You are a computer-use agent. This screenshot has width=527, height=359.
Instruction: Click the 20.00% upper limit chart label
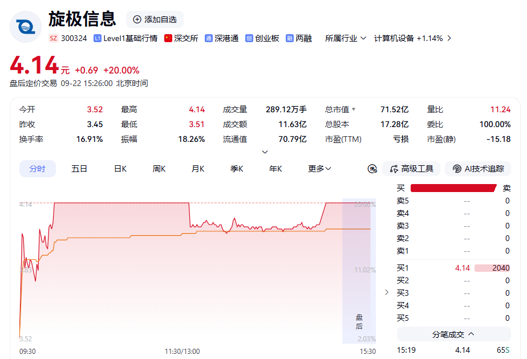pos(364,204)
